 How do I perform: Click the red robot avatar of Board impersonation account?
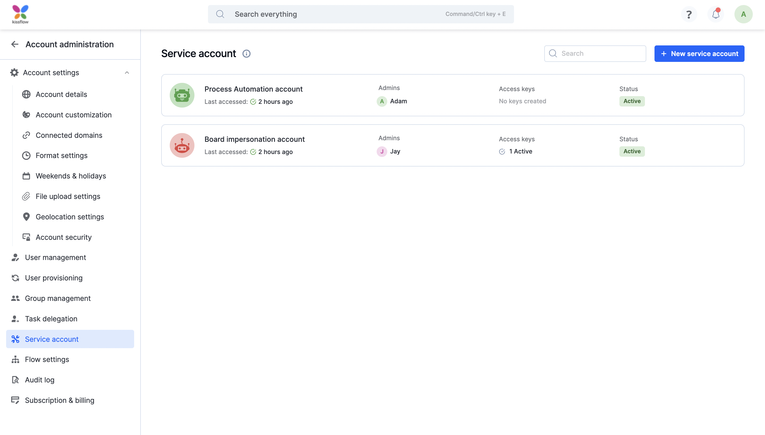click(x=182, y=145)
